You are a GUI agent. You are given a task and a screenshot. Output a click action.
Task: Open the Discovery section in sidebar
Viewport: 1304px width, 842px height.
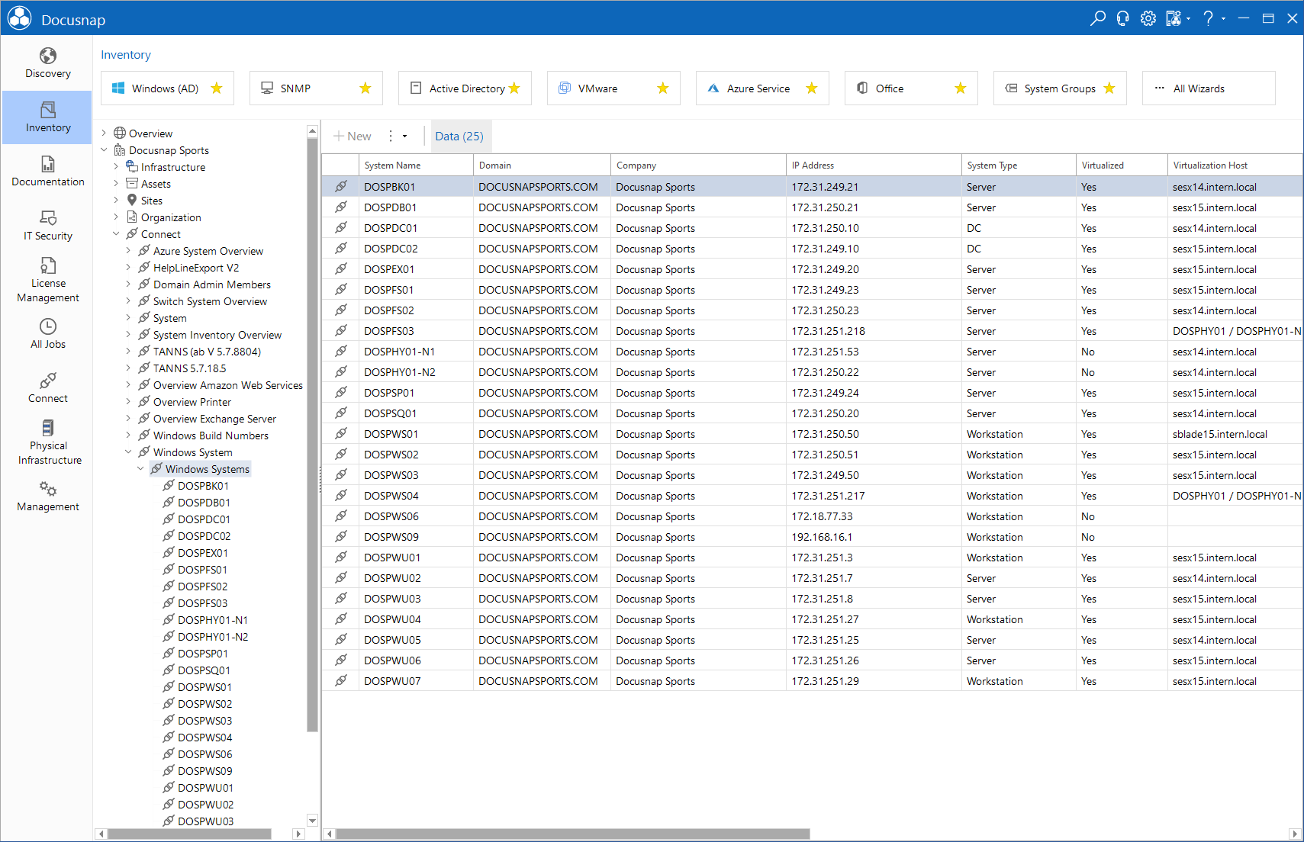(47, 63)
